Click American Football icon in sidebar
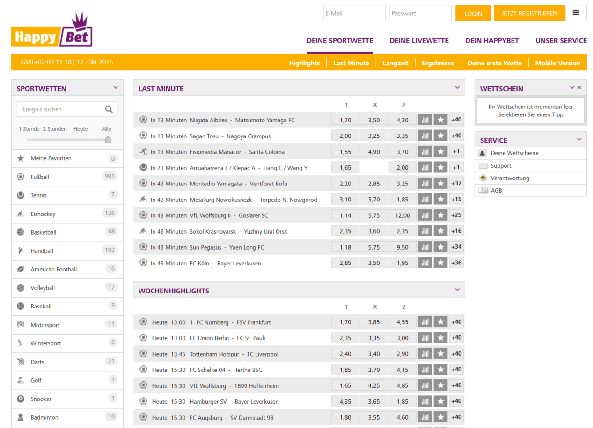 coord(21,269)
